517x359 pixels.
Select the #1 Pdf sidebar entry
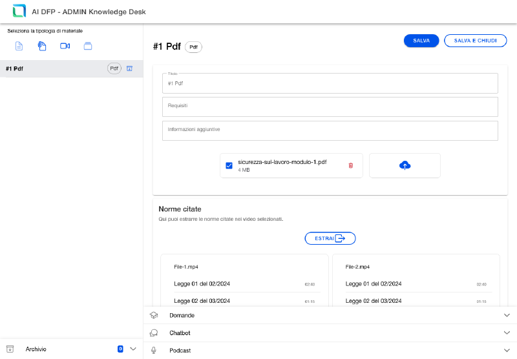(72, 68)
